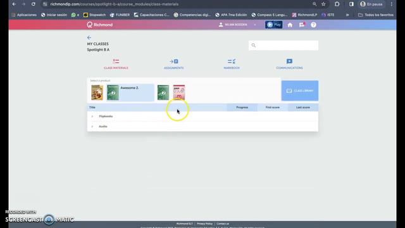The height and width of the screenshot is (228, 405).
Task: Expand the Flipbooks row chevron
Action: [92, 117]
